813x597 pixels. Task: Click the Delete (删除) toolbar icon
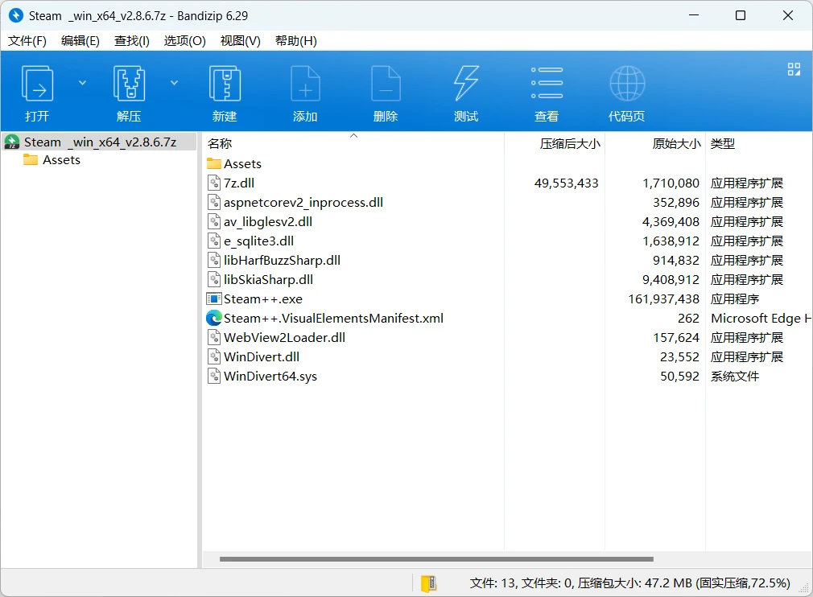point(386,84)
